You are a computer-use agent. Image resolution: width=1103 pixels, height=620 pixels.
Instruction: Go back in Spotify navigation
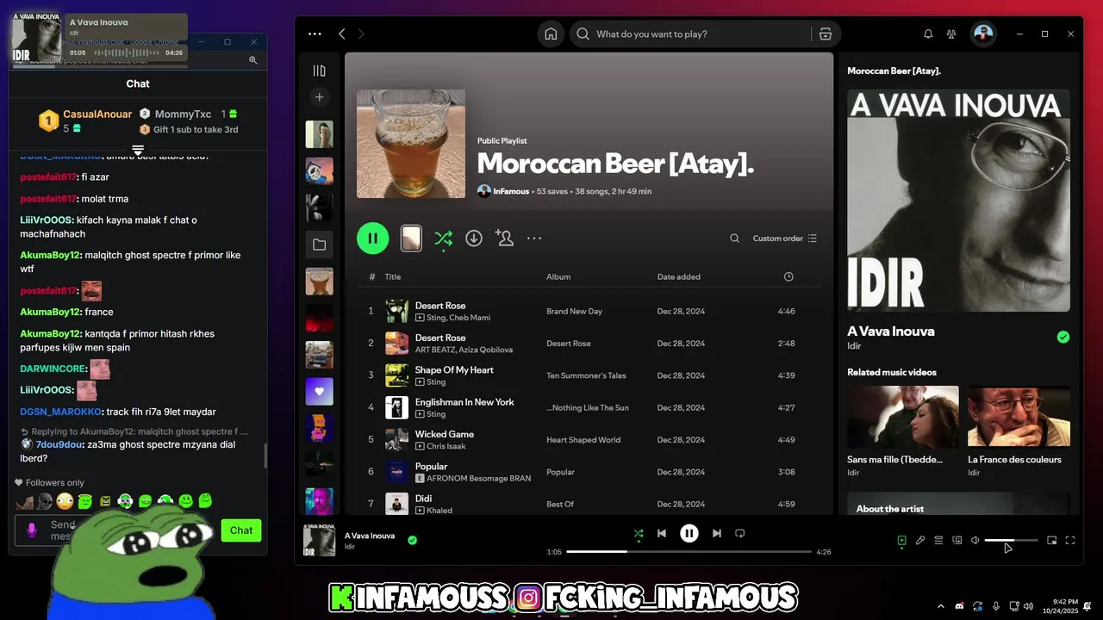click(x=342, y=34)
